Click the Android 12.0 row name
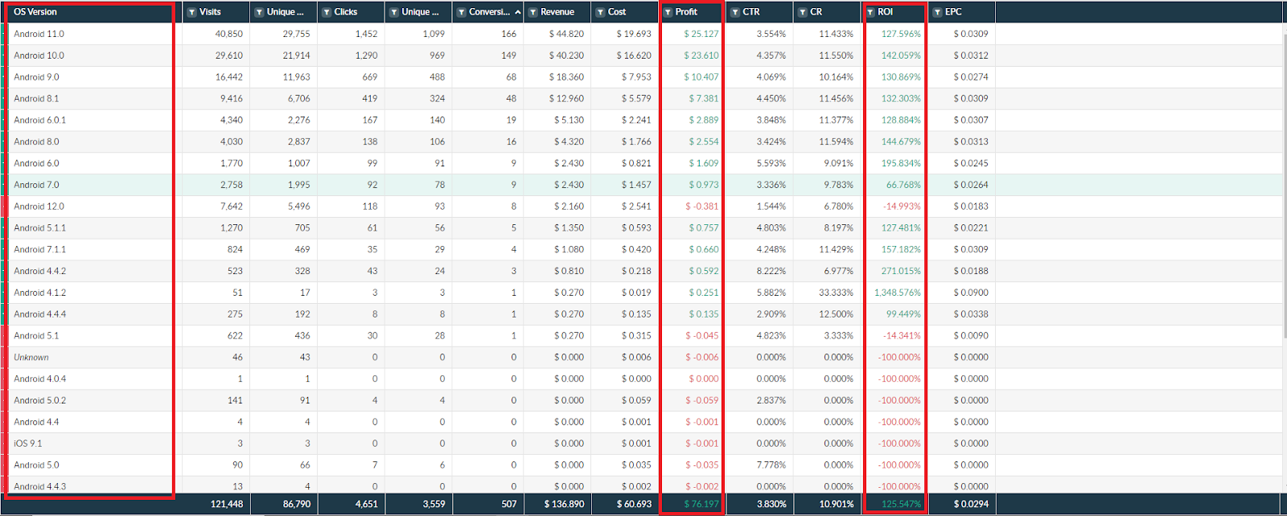Screen dimensions: 1287x516 39,207
